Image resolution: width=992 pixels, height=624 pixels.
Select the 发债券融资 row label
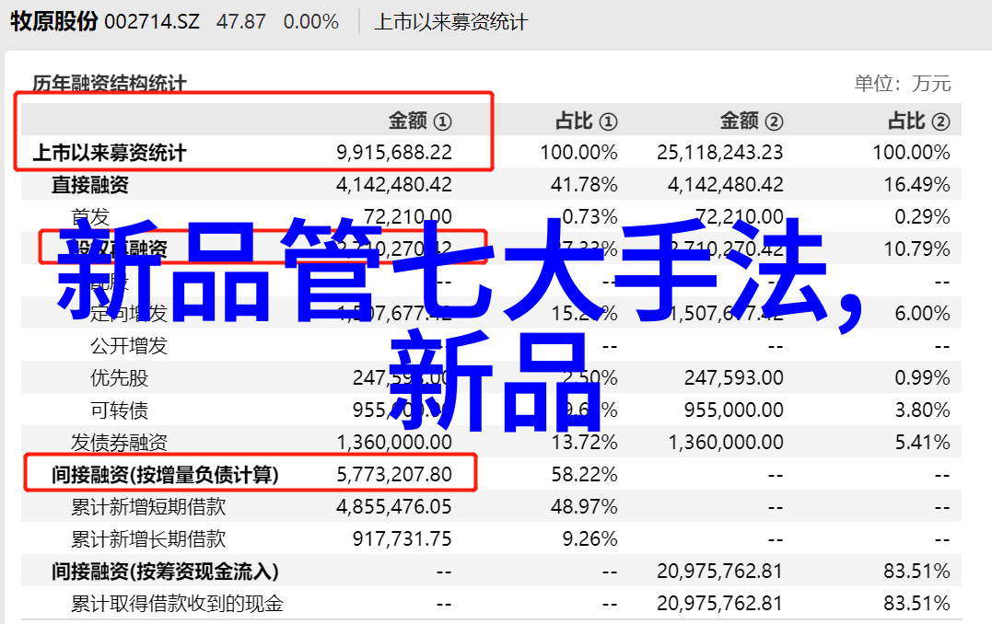click(119, 443)
